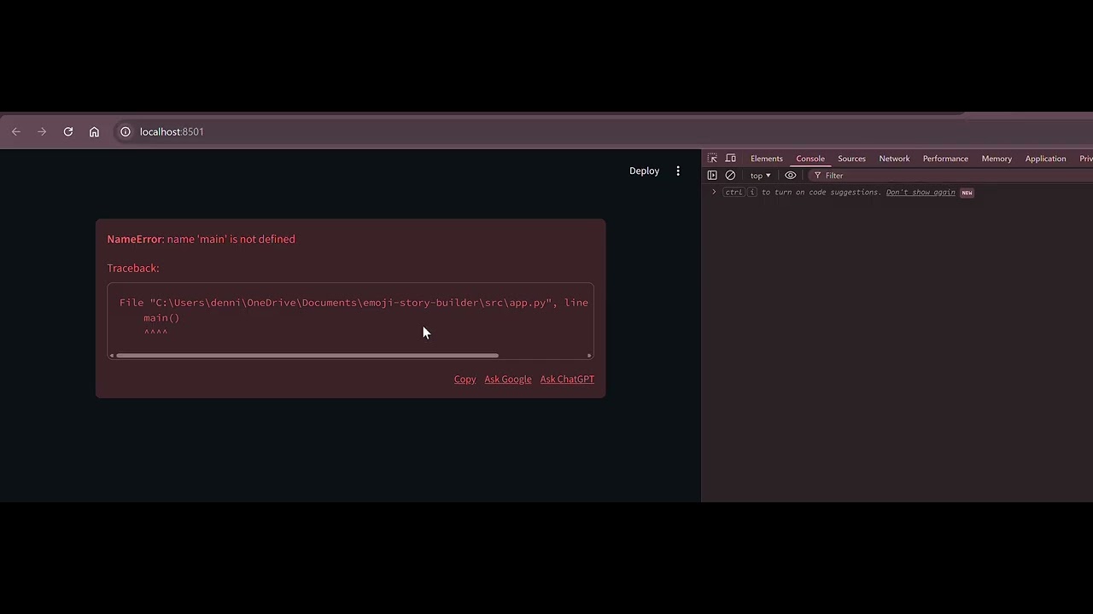Image resolution: width=1093 pixels, height=614 pixels.
Task: Switch to the Performance tab
Action: [945, 159]
